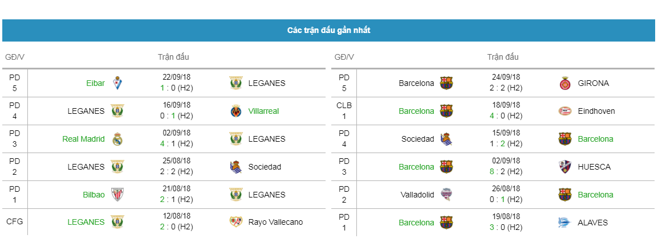Open the Eibar team link
The height and width of the screenshot is (251, 658).
[96, 83]
